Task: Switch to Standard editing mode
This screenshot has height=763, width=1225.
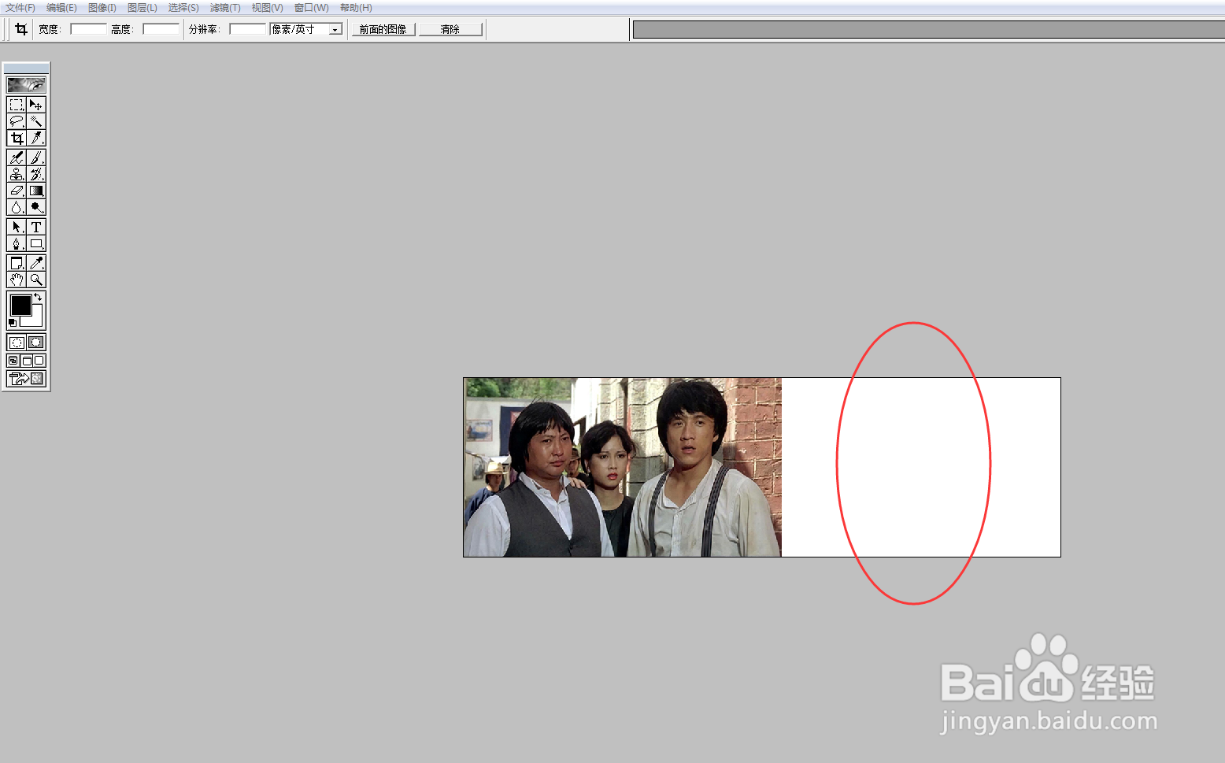Action: pyautogui.click(x=17, y=343)
